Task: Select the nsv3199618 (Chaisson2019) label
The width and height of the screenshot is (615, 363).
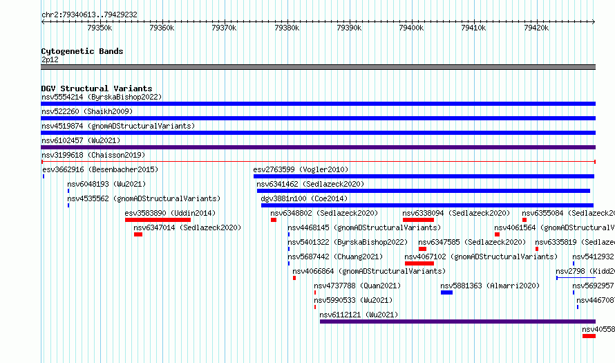Action: [93, 155]
